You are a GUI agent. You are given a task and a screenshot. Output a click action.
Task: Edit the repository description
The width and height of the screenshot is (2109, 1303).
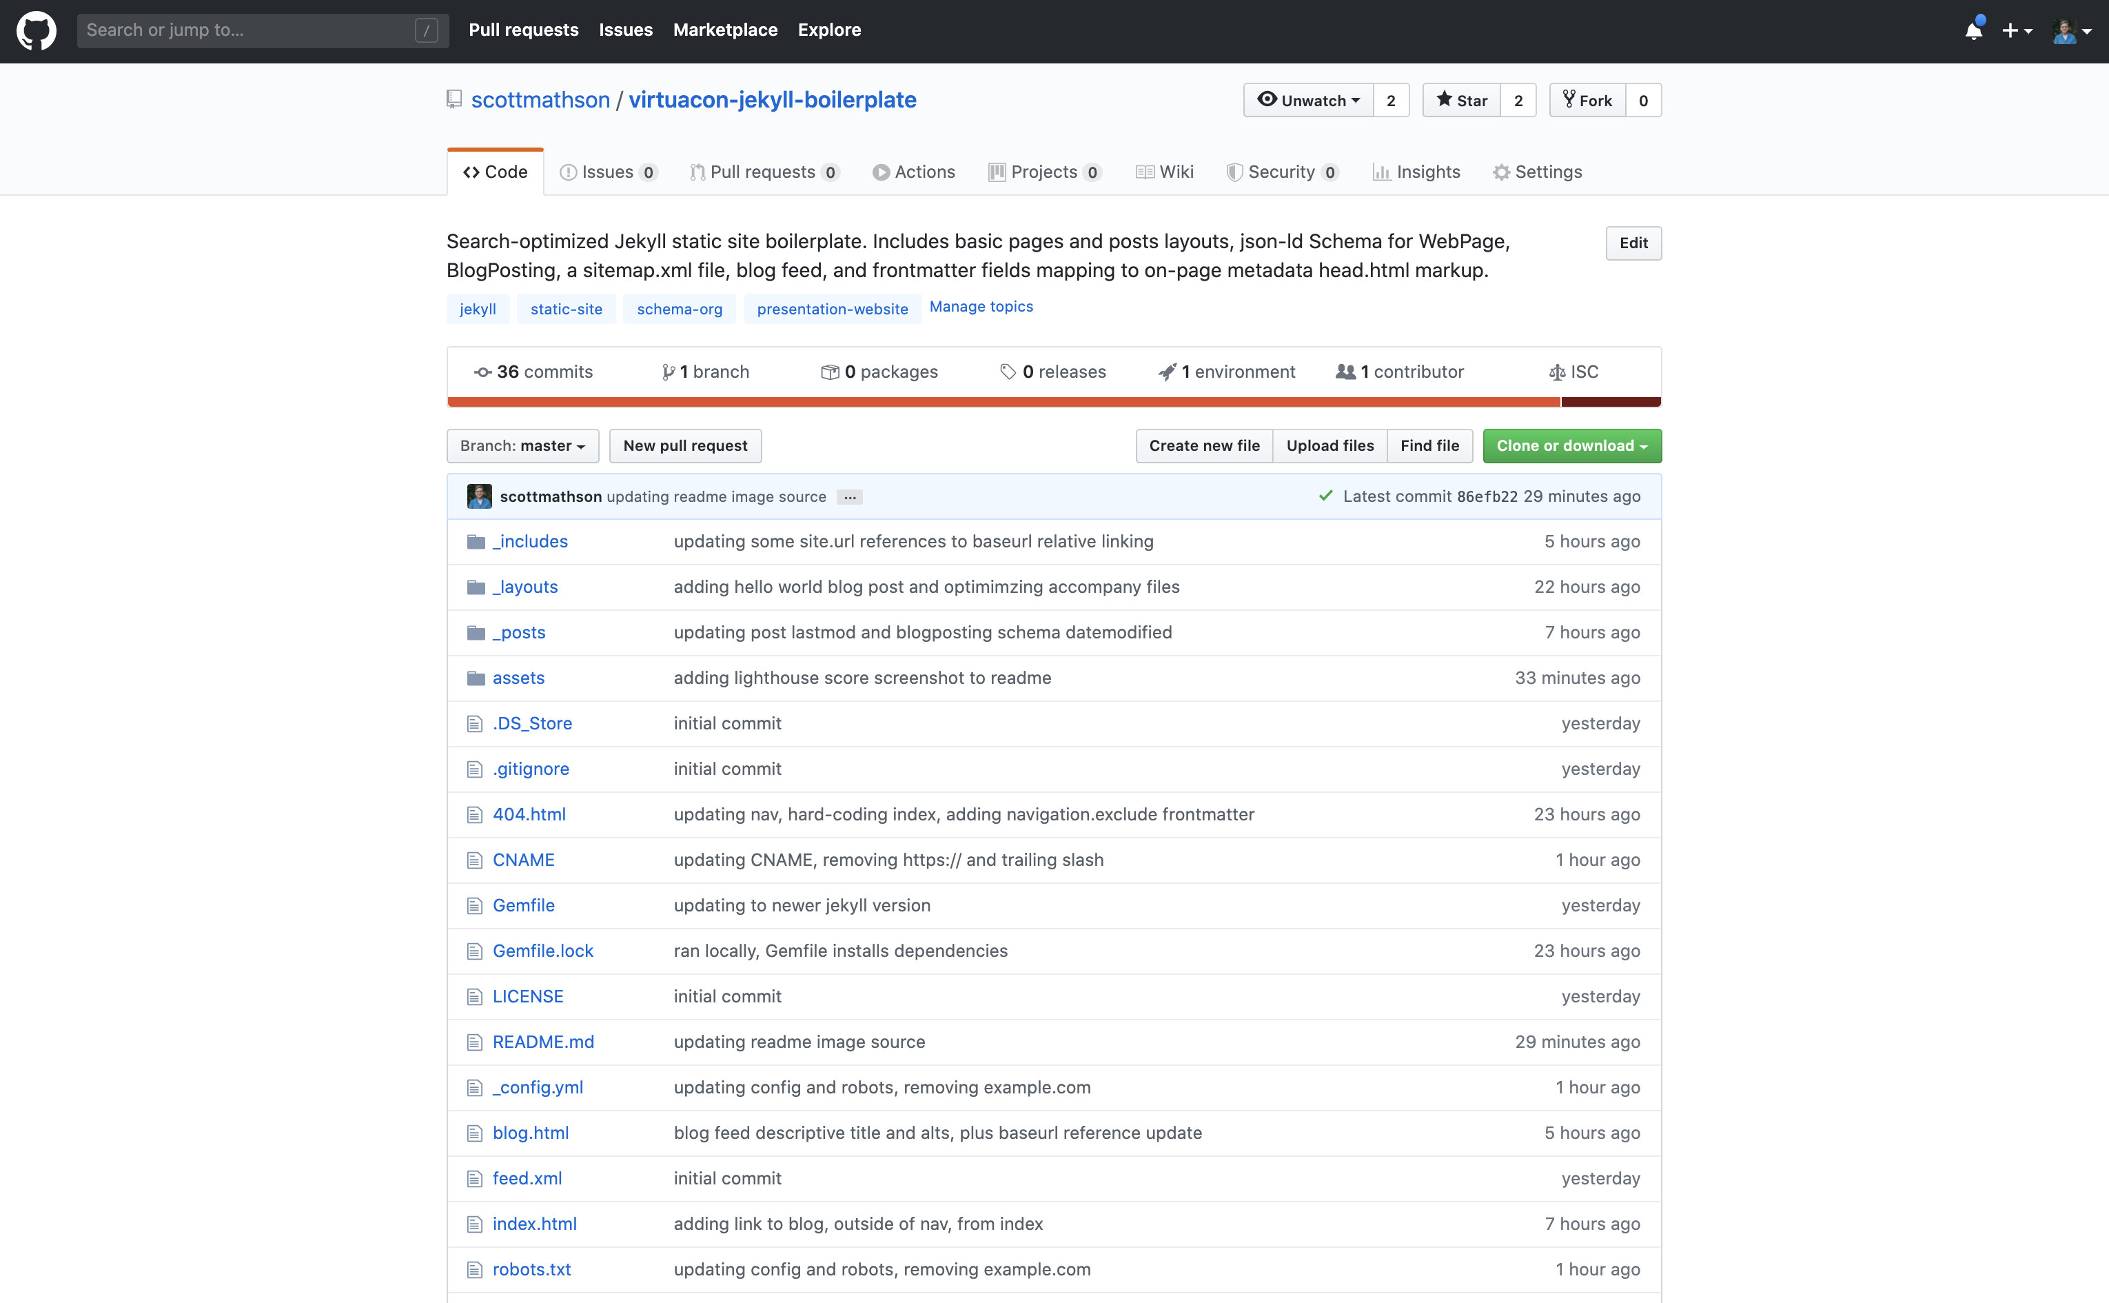1633,243
